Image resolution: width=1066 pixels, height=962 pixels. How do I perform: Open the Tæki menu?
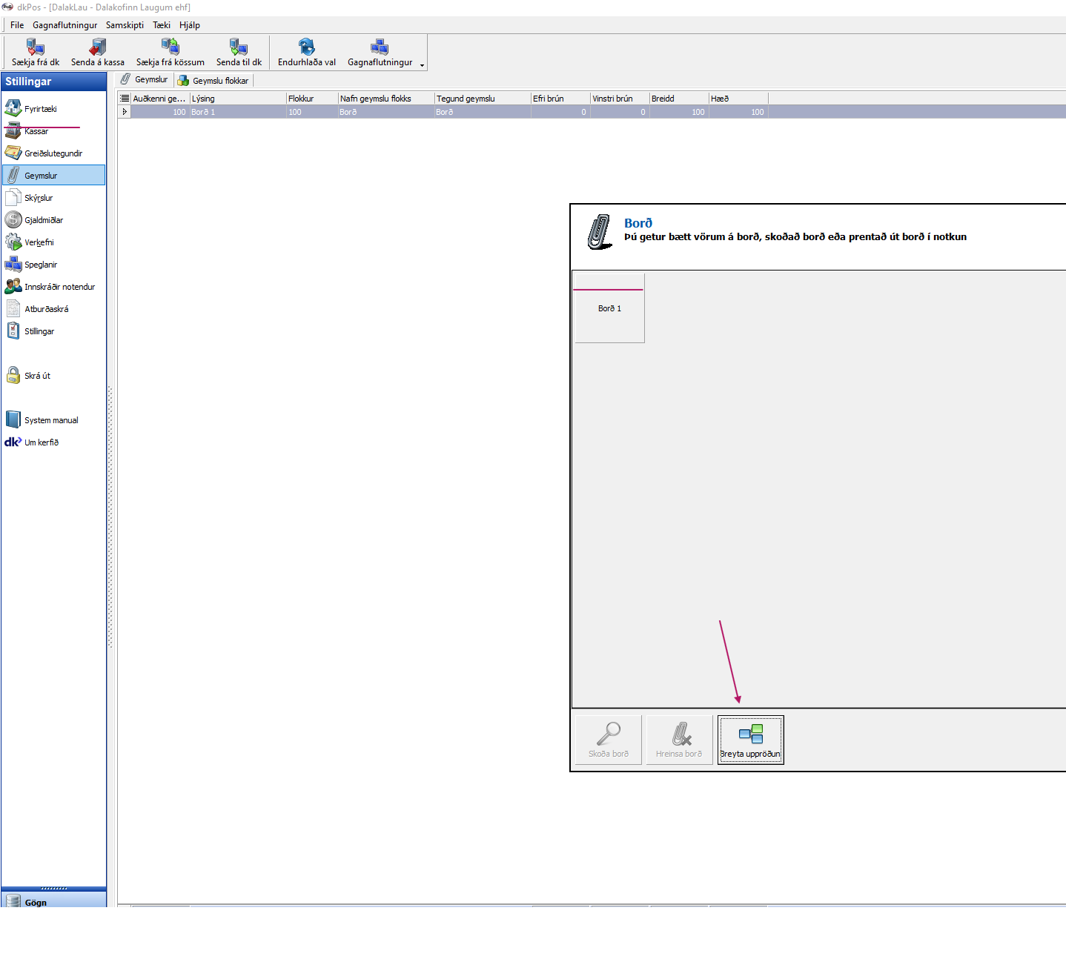click(162, 25)
